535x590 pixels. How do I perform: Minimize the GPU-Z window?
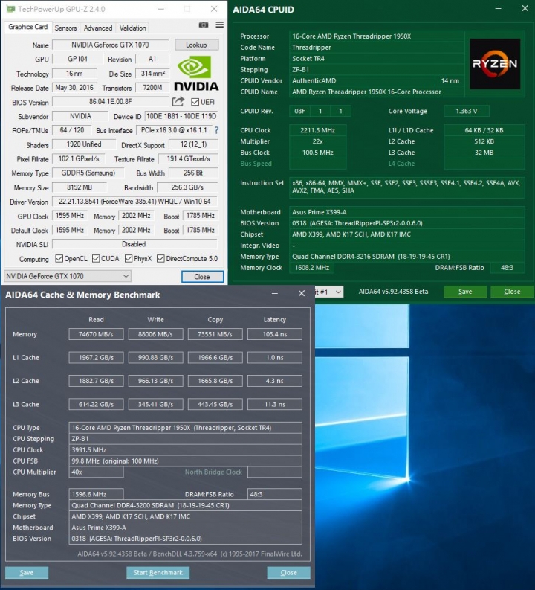(160, 9)
